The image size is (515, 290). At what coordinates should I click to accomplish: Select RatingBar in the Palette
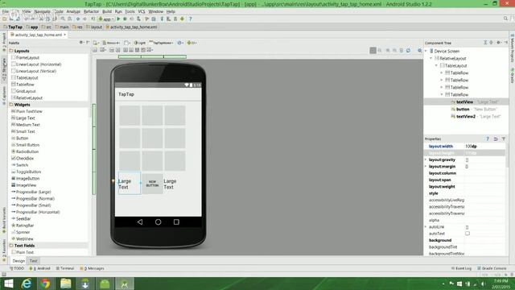tap(25, 226)
